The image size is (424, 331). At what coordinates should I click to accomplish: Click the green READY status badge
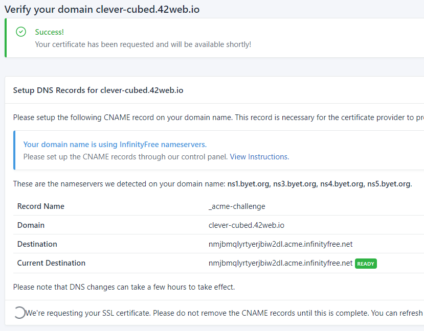tap(366, 264)
